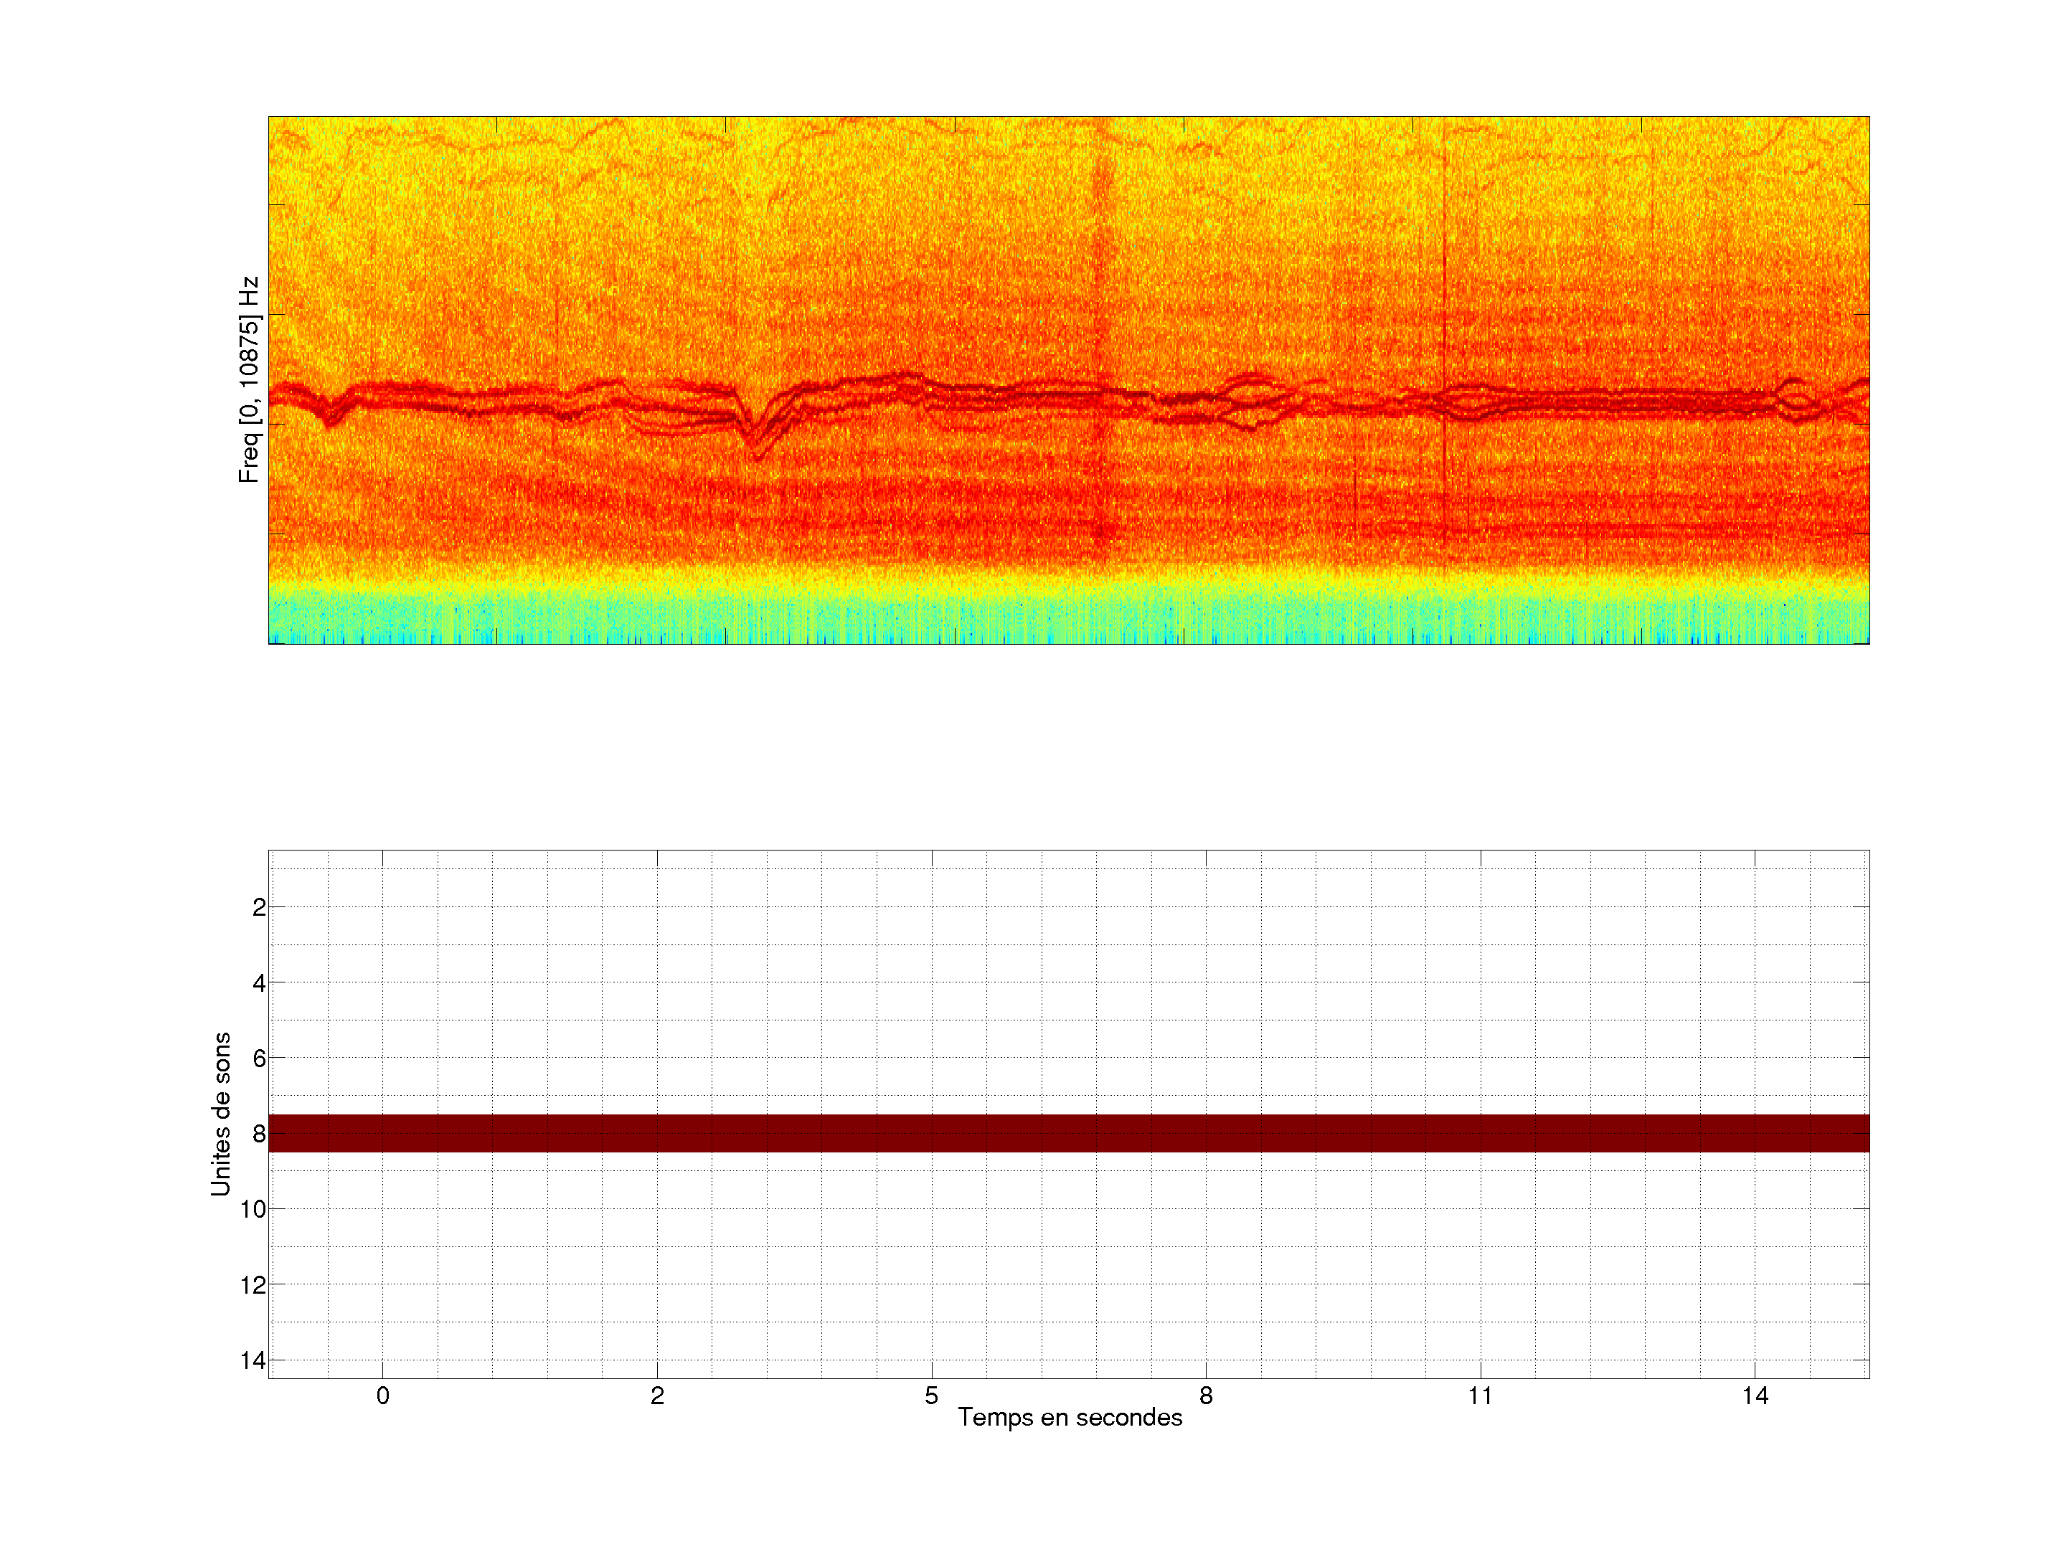Click the dark red bar at unit 8
Viewport: 2066px width, 1549px height.
(x=1068, y=1132)
